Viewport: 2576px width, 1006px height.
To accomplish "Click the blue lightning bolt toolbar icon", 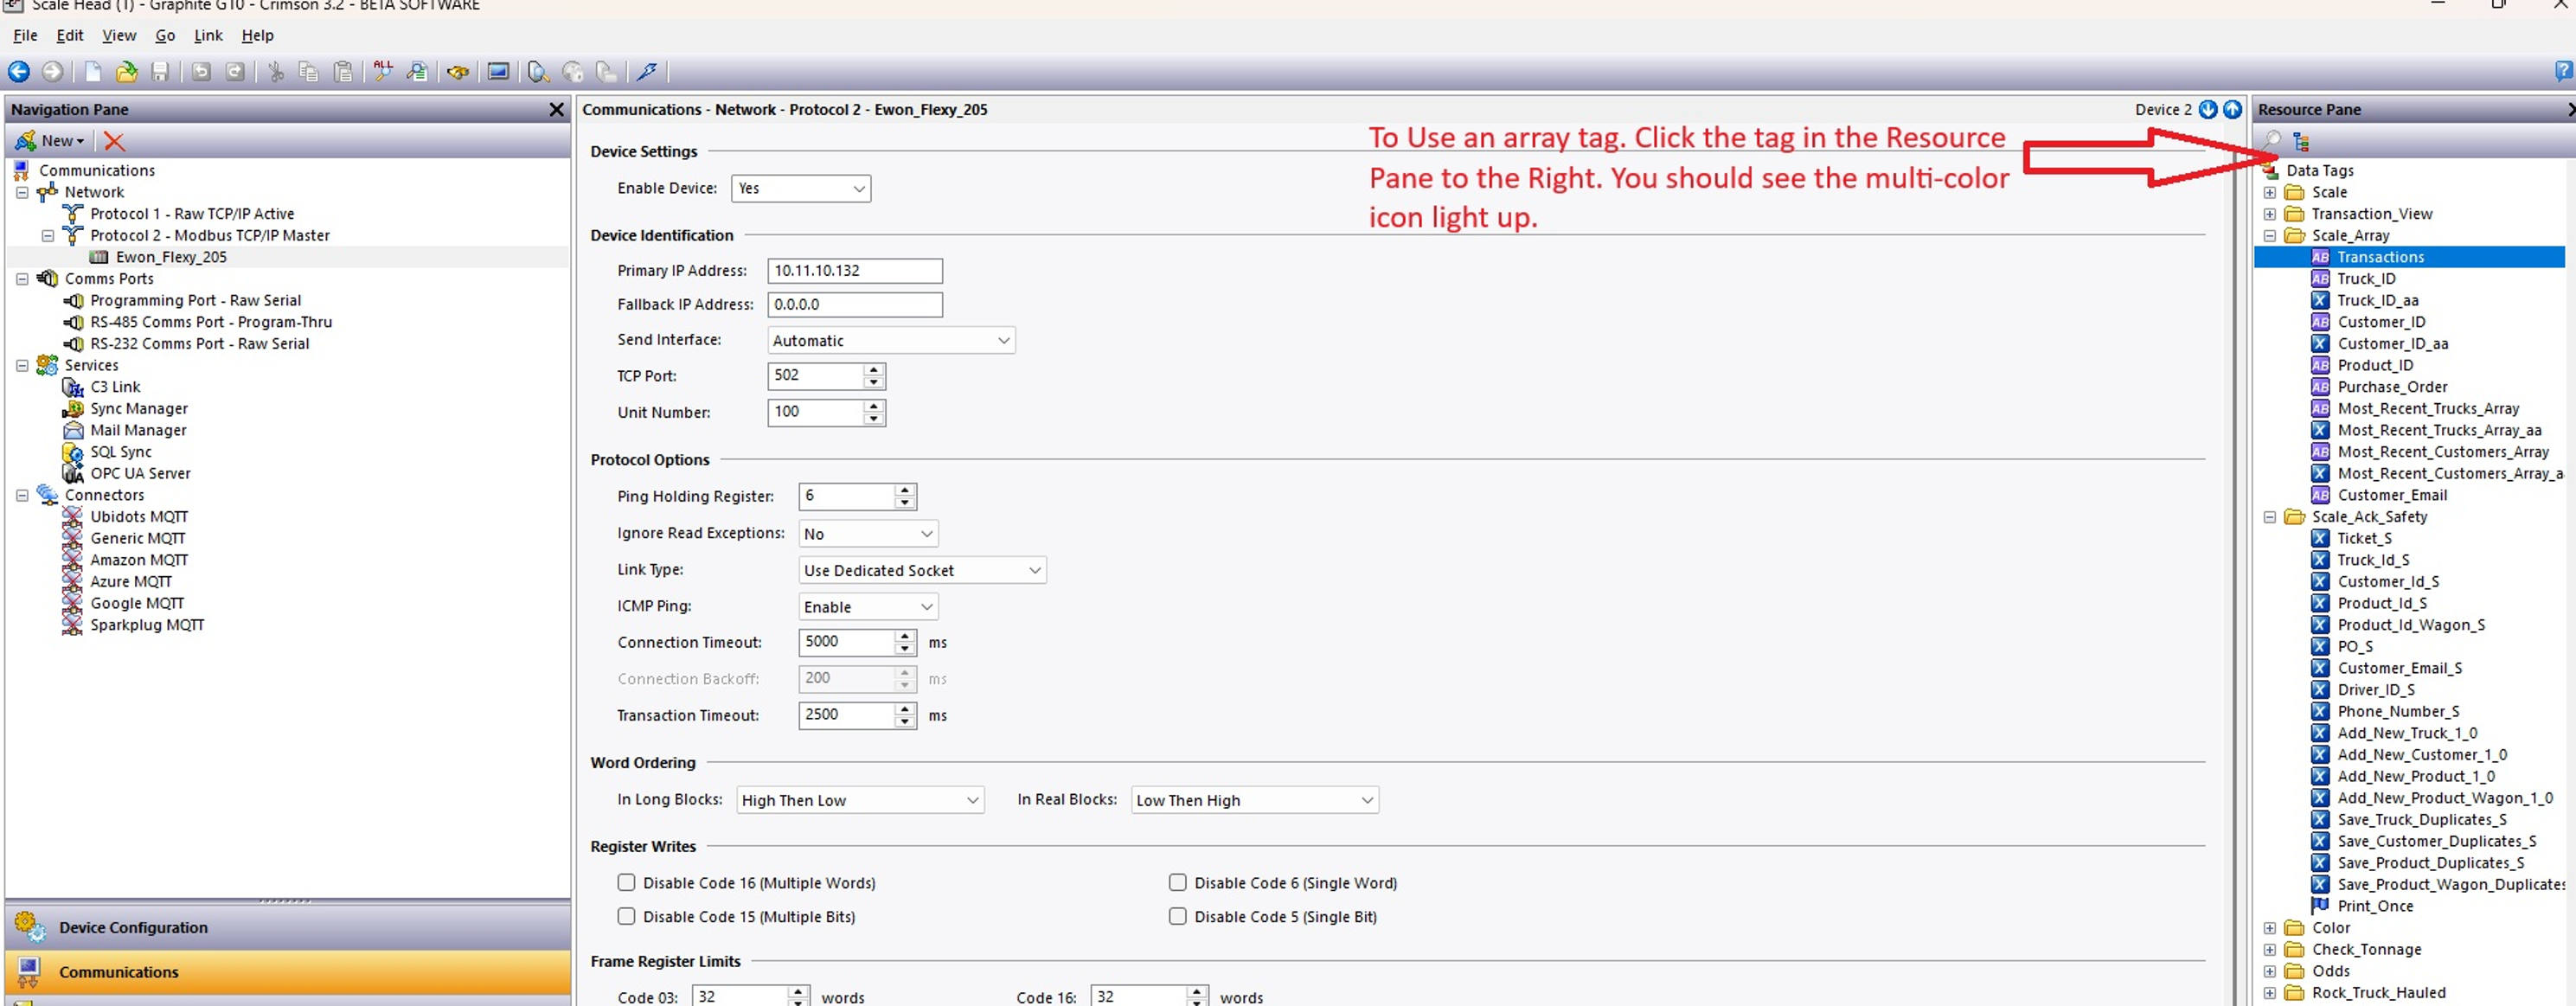I will pyautogui.click(x=647, y=71).
